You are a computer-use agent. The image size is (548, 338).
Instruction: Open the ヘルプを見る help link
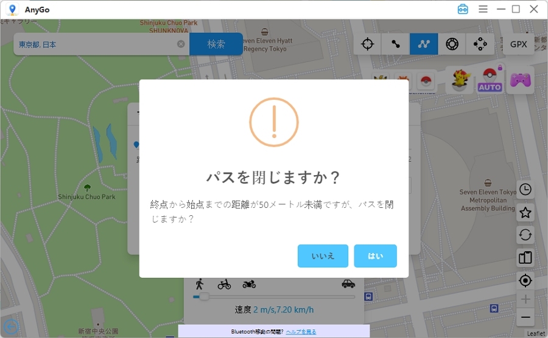[301, 332]
